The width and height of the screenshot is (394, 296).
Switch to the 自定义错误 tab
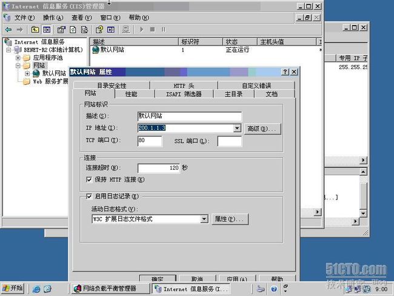256,86
